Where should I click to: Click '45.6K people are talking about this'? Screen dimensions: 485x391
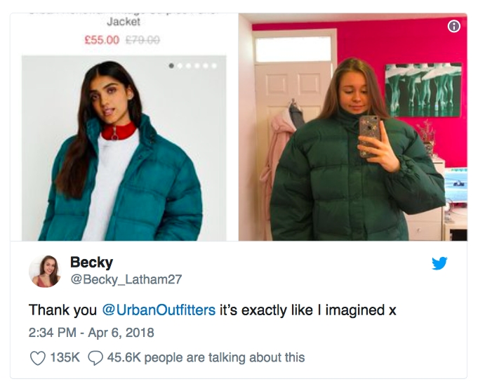point(206,357)
